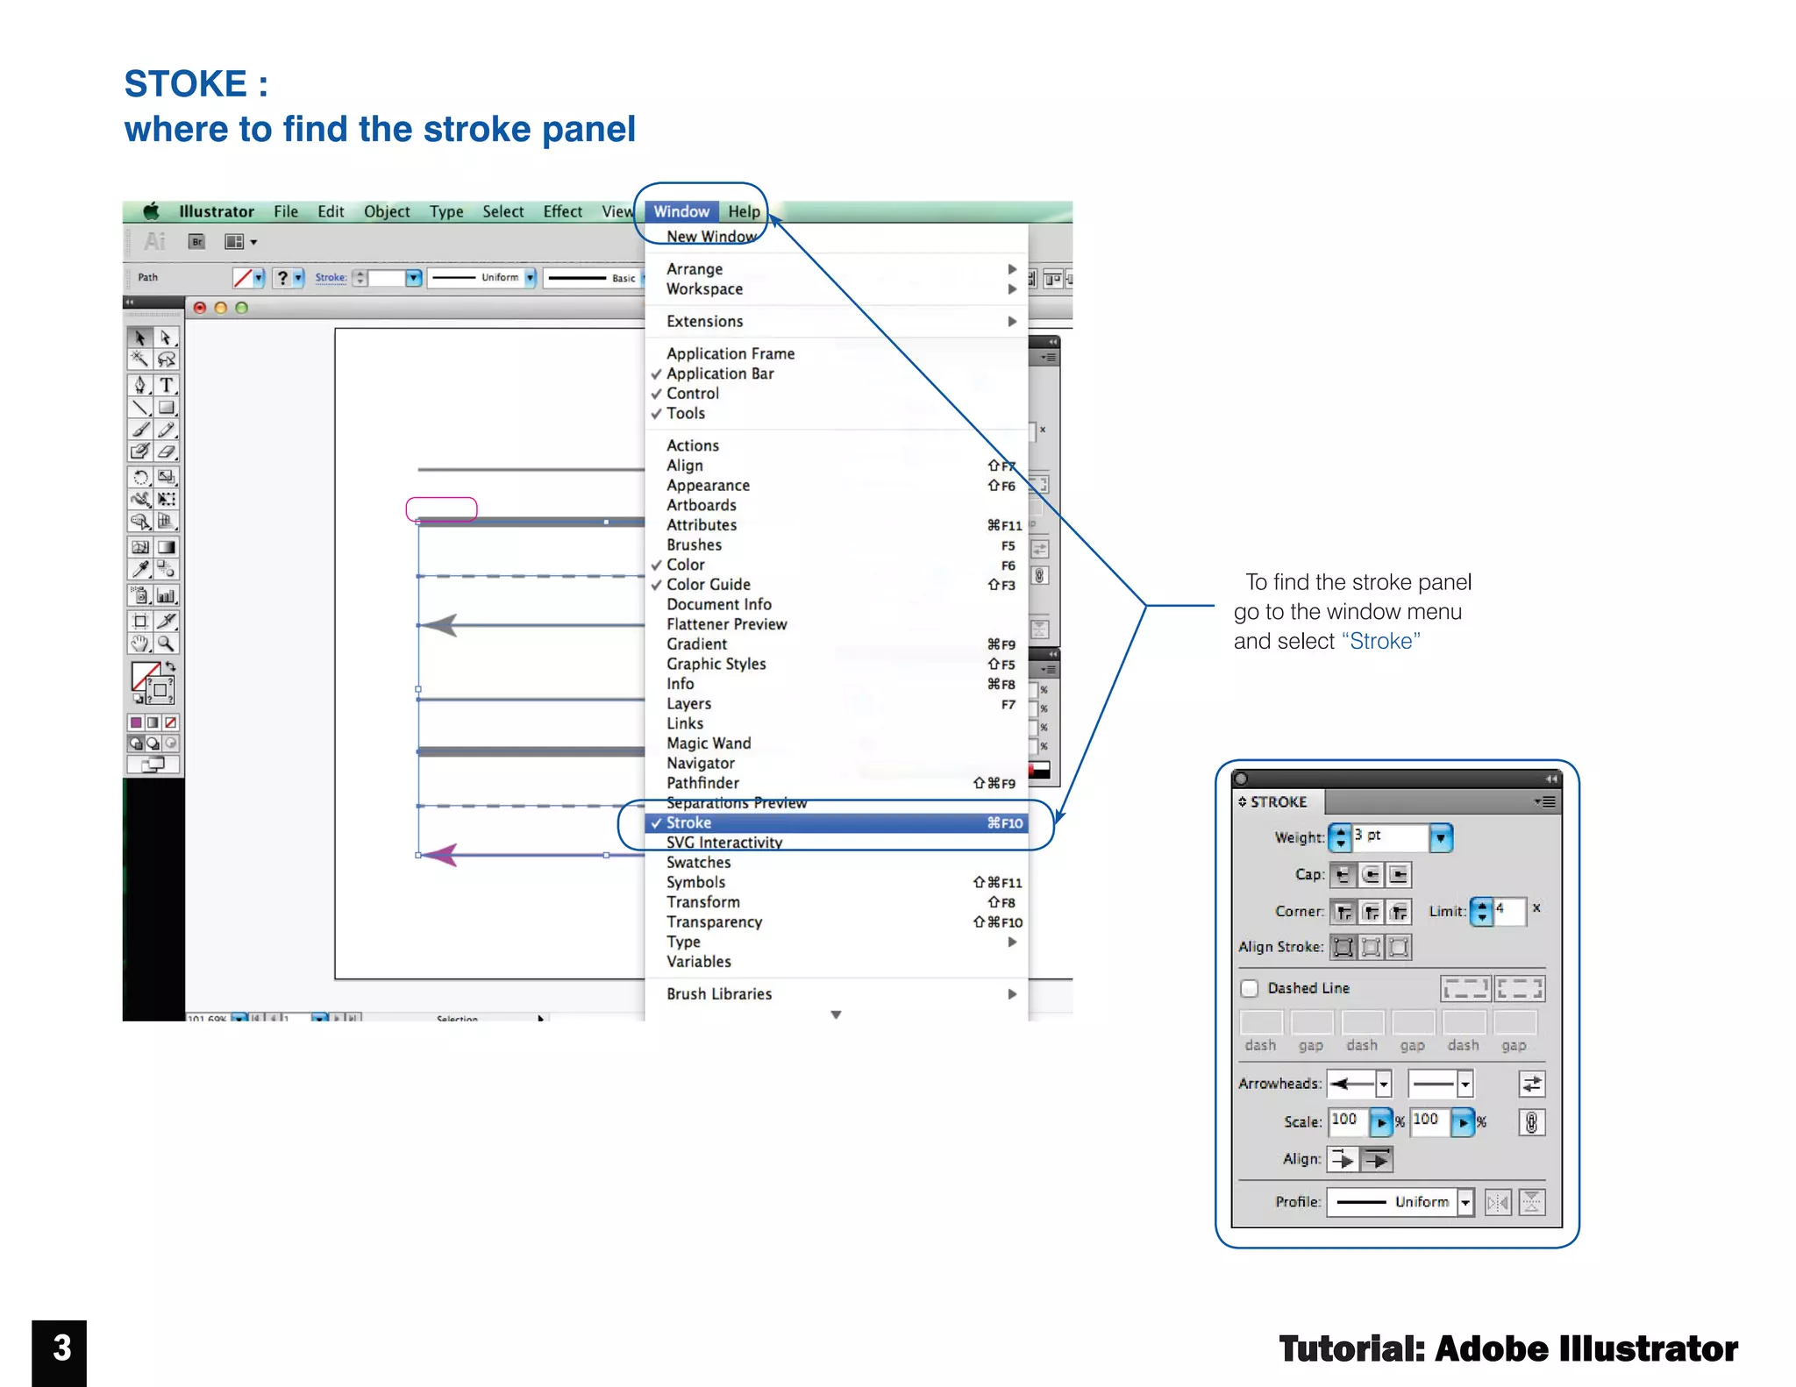The image size is (1796, 1387).
Task: Select the Gradient tool
Action: click(166, 547)
